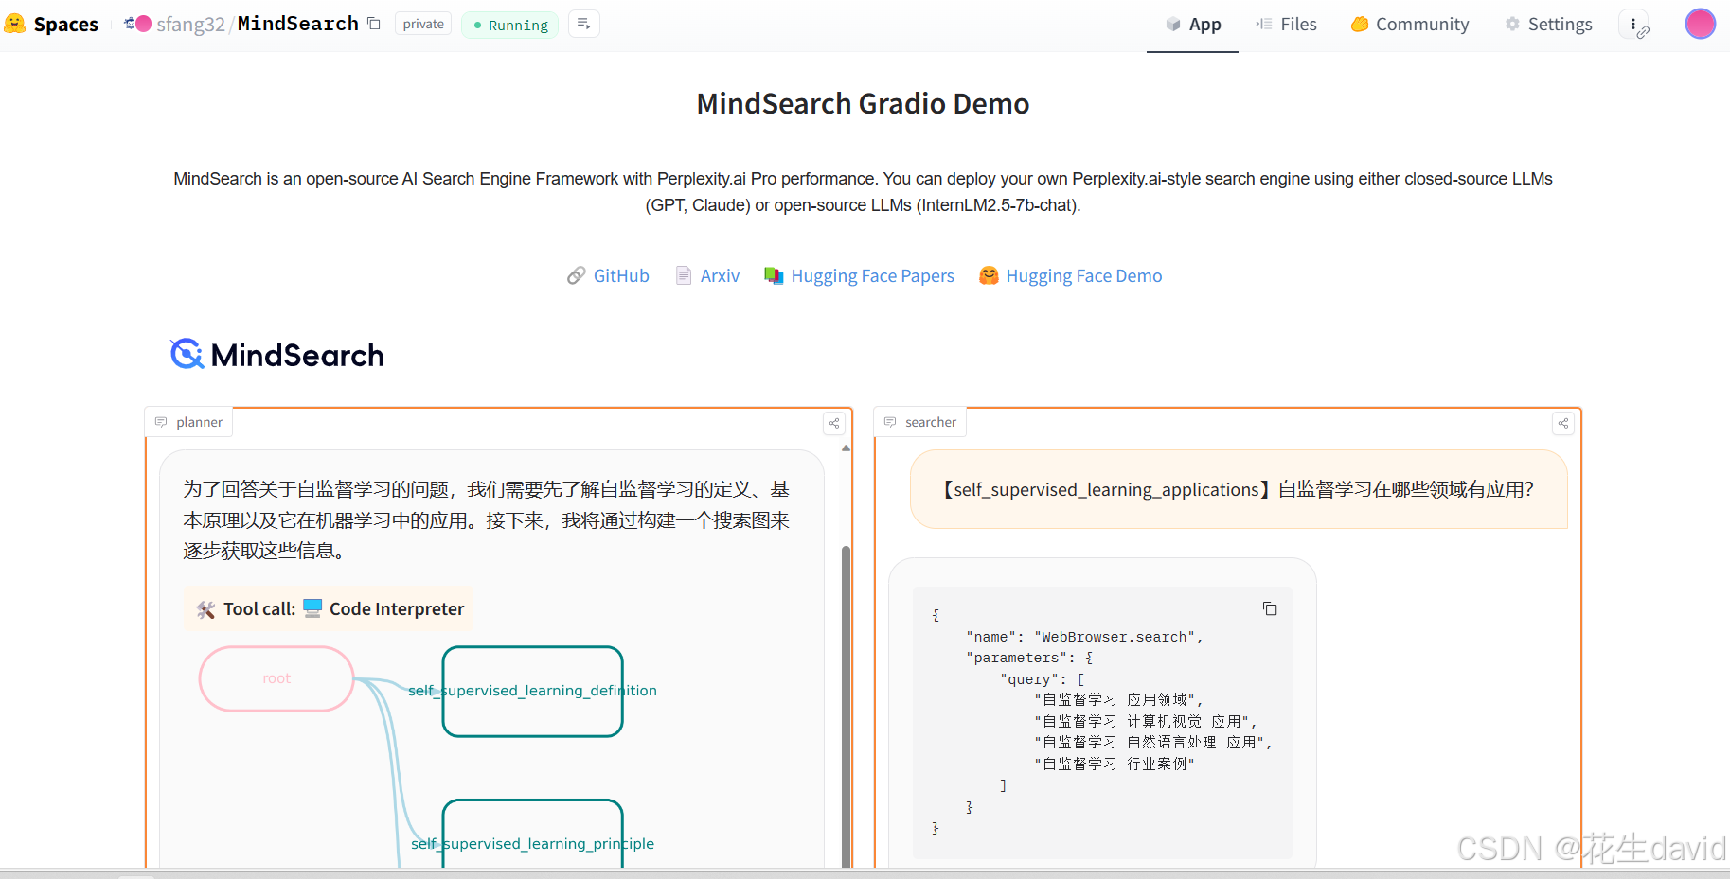Click the Tool call Code Interpreter label
The width and height of the screenshot is (1730, 879).
point(330,609)
